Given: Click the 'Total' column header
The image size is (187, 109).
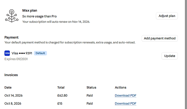Looking at the screenshot, I should point(61,87).
